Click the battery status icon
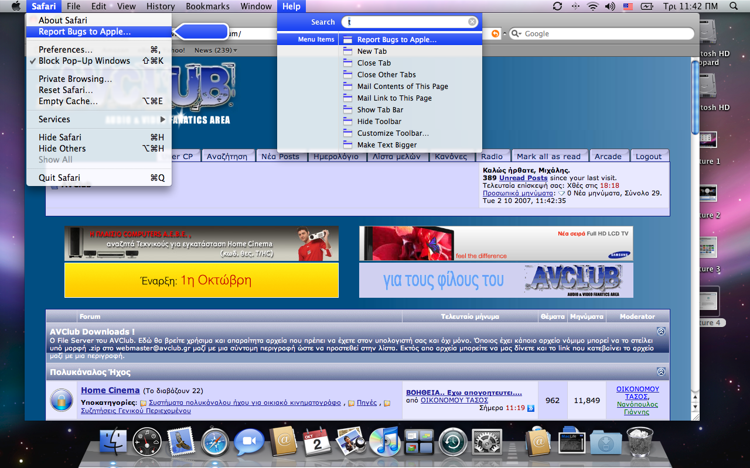Screen dimensions: 750x468 click(647, 6)
